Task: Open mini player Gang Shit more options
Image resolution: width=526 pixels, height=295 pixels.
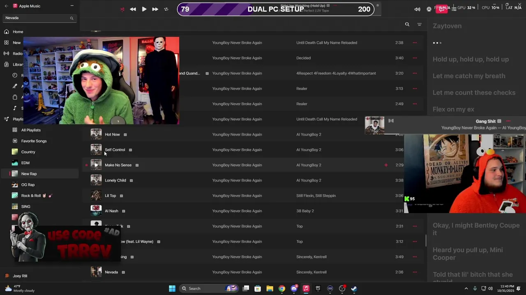Action: click(x=508, y=121)
